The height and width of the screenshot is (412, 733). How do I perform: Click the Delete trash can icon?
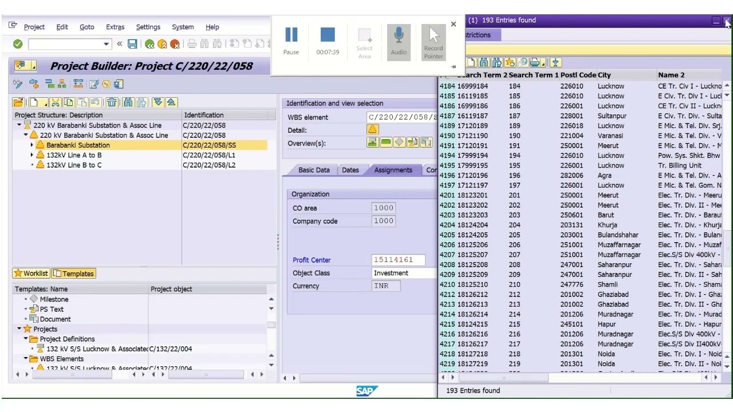(x=112, y=102)
